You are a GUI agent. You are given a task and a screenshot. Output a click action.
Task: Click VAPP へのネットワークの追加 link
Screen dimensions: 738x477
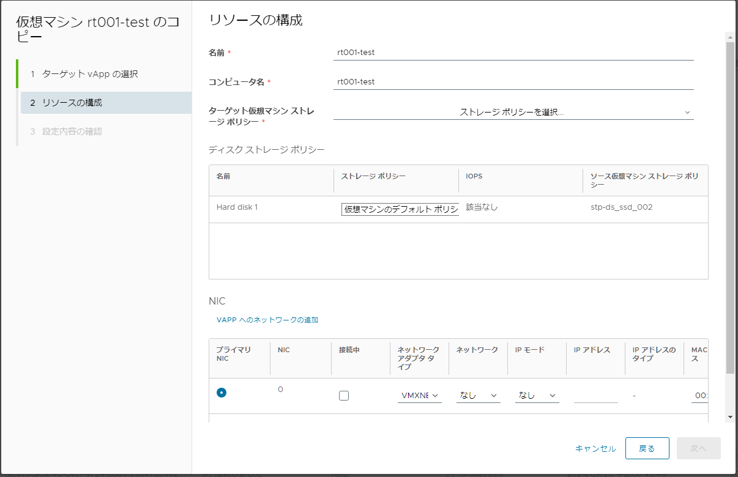coord(267,320)
